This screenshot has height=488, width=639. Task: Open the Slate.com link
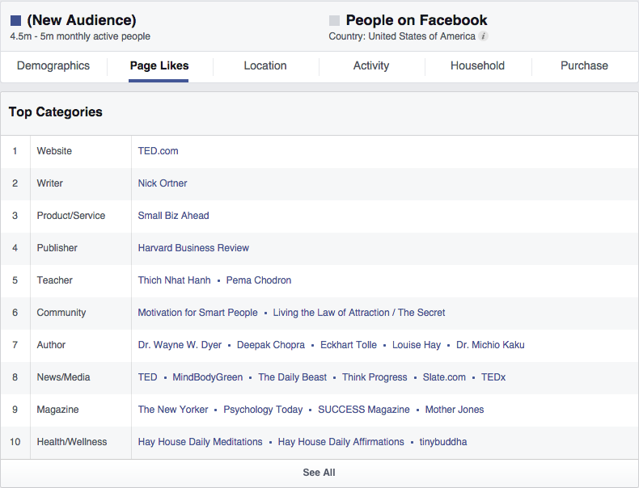point(444,377)
